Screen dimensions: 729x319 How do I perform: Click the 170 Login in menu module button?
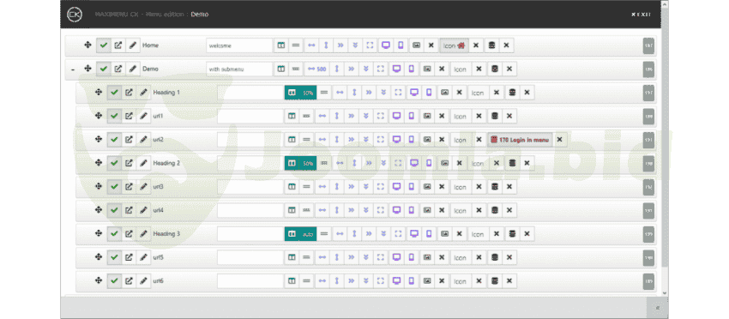pyautogui.click(x=520, y=140)
